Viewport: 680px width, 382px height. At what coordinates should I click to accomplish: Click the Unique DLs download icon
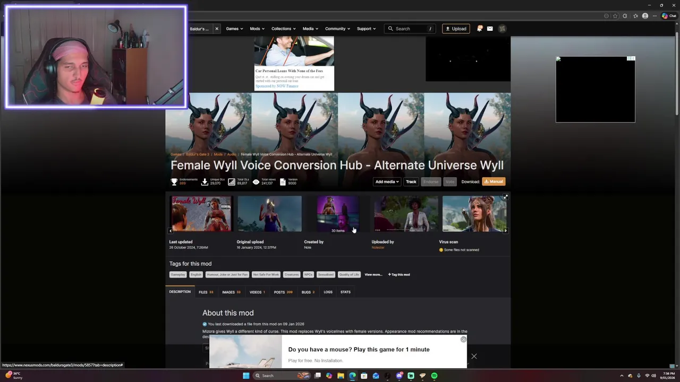pyautogui.click(x=205, y=181)
